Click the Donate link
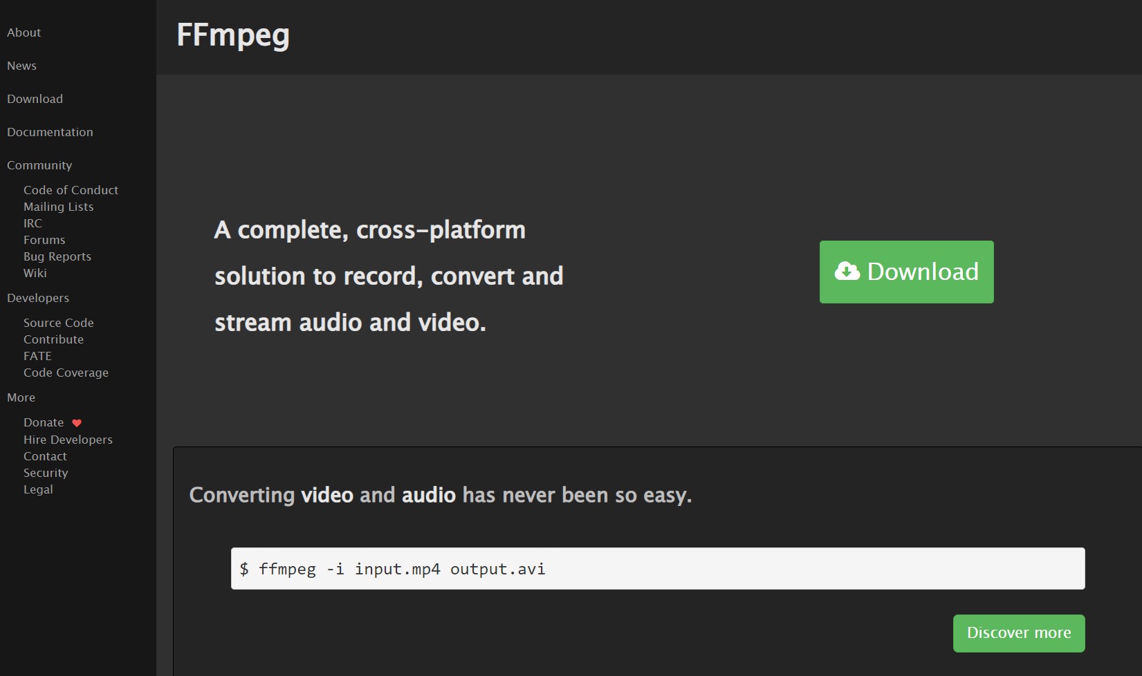The width and height of the screenshot is (1142, 676). (44, 422)
